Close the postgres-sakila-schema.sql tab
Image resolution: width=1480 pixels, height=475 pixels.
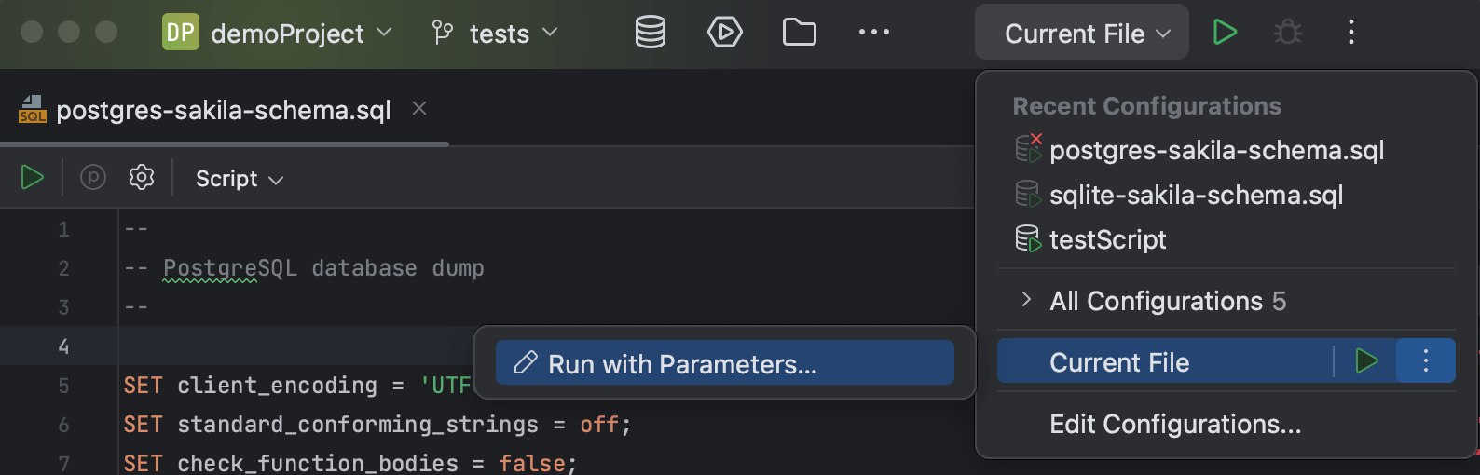coord(419,109)
